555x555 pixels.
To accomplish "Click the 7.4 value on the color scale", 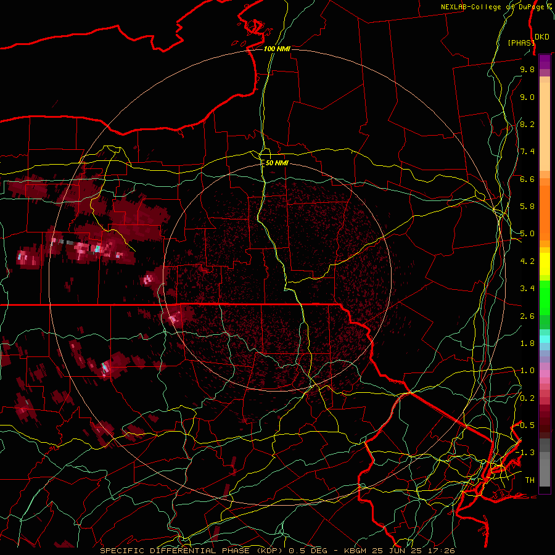I will click(x=527, y=152).
